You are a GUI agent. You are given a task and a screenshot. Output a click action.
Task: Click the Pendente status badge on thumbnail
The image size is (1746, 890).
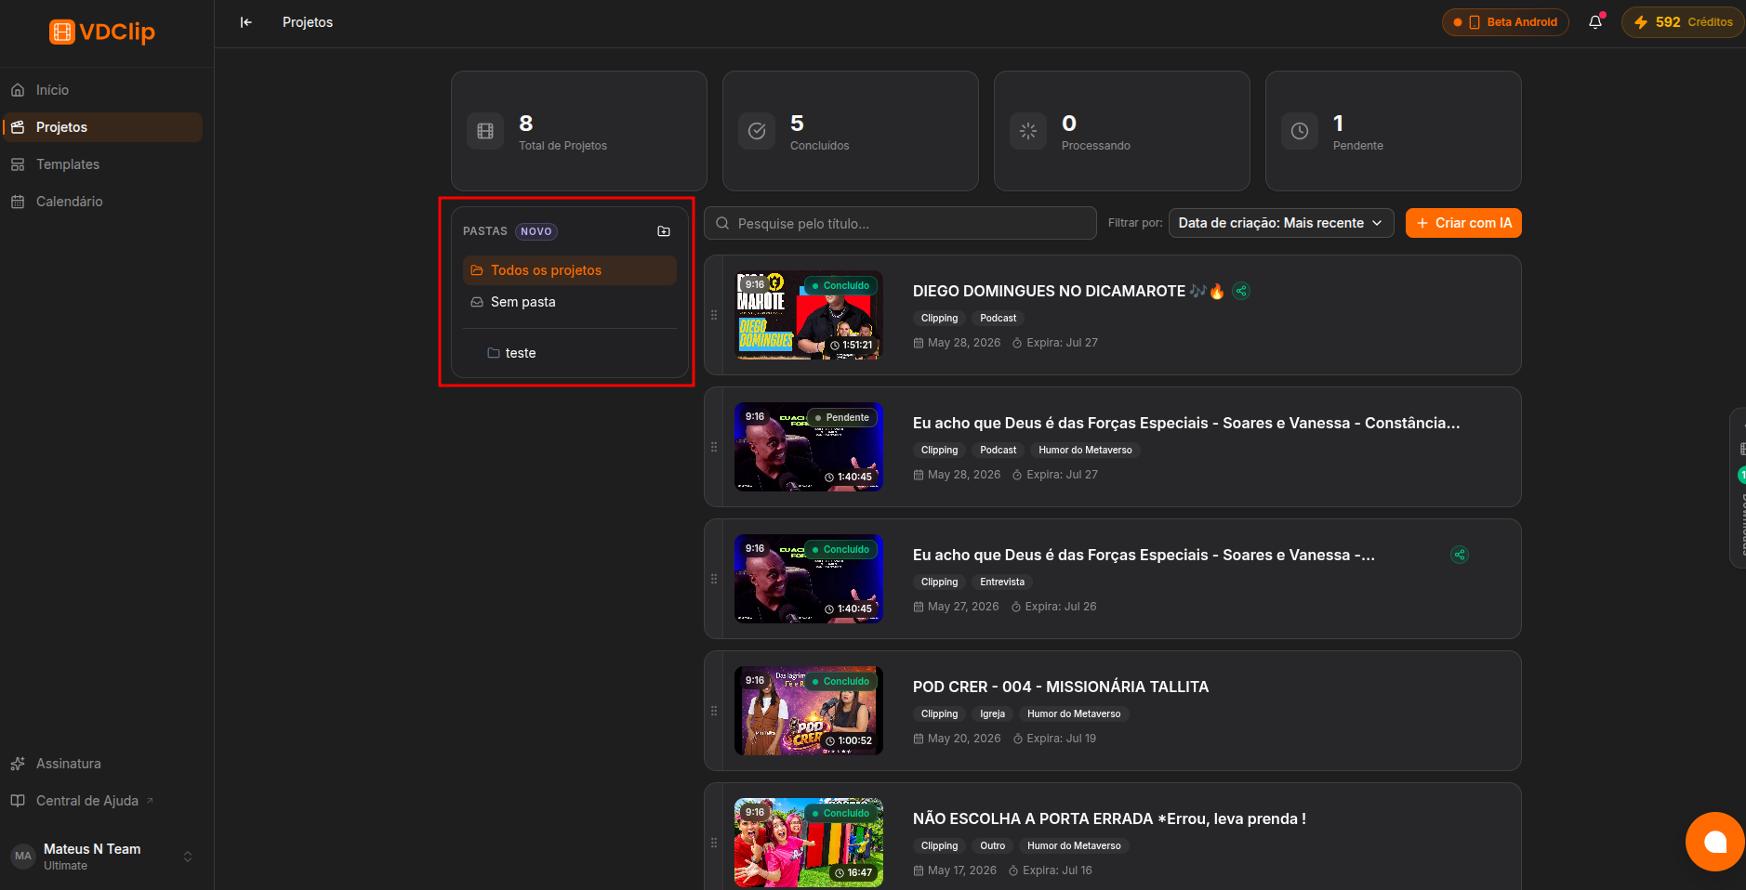[842, 417]
